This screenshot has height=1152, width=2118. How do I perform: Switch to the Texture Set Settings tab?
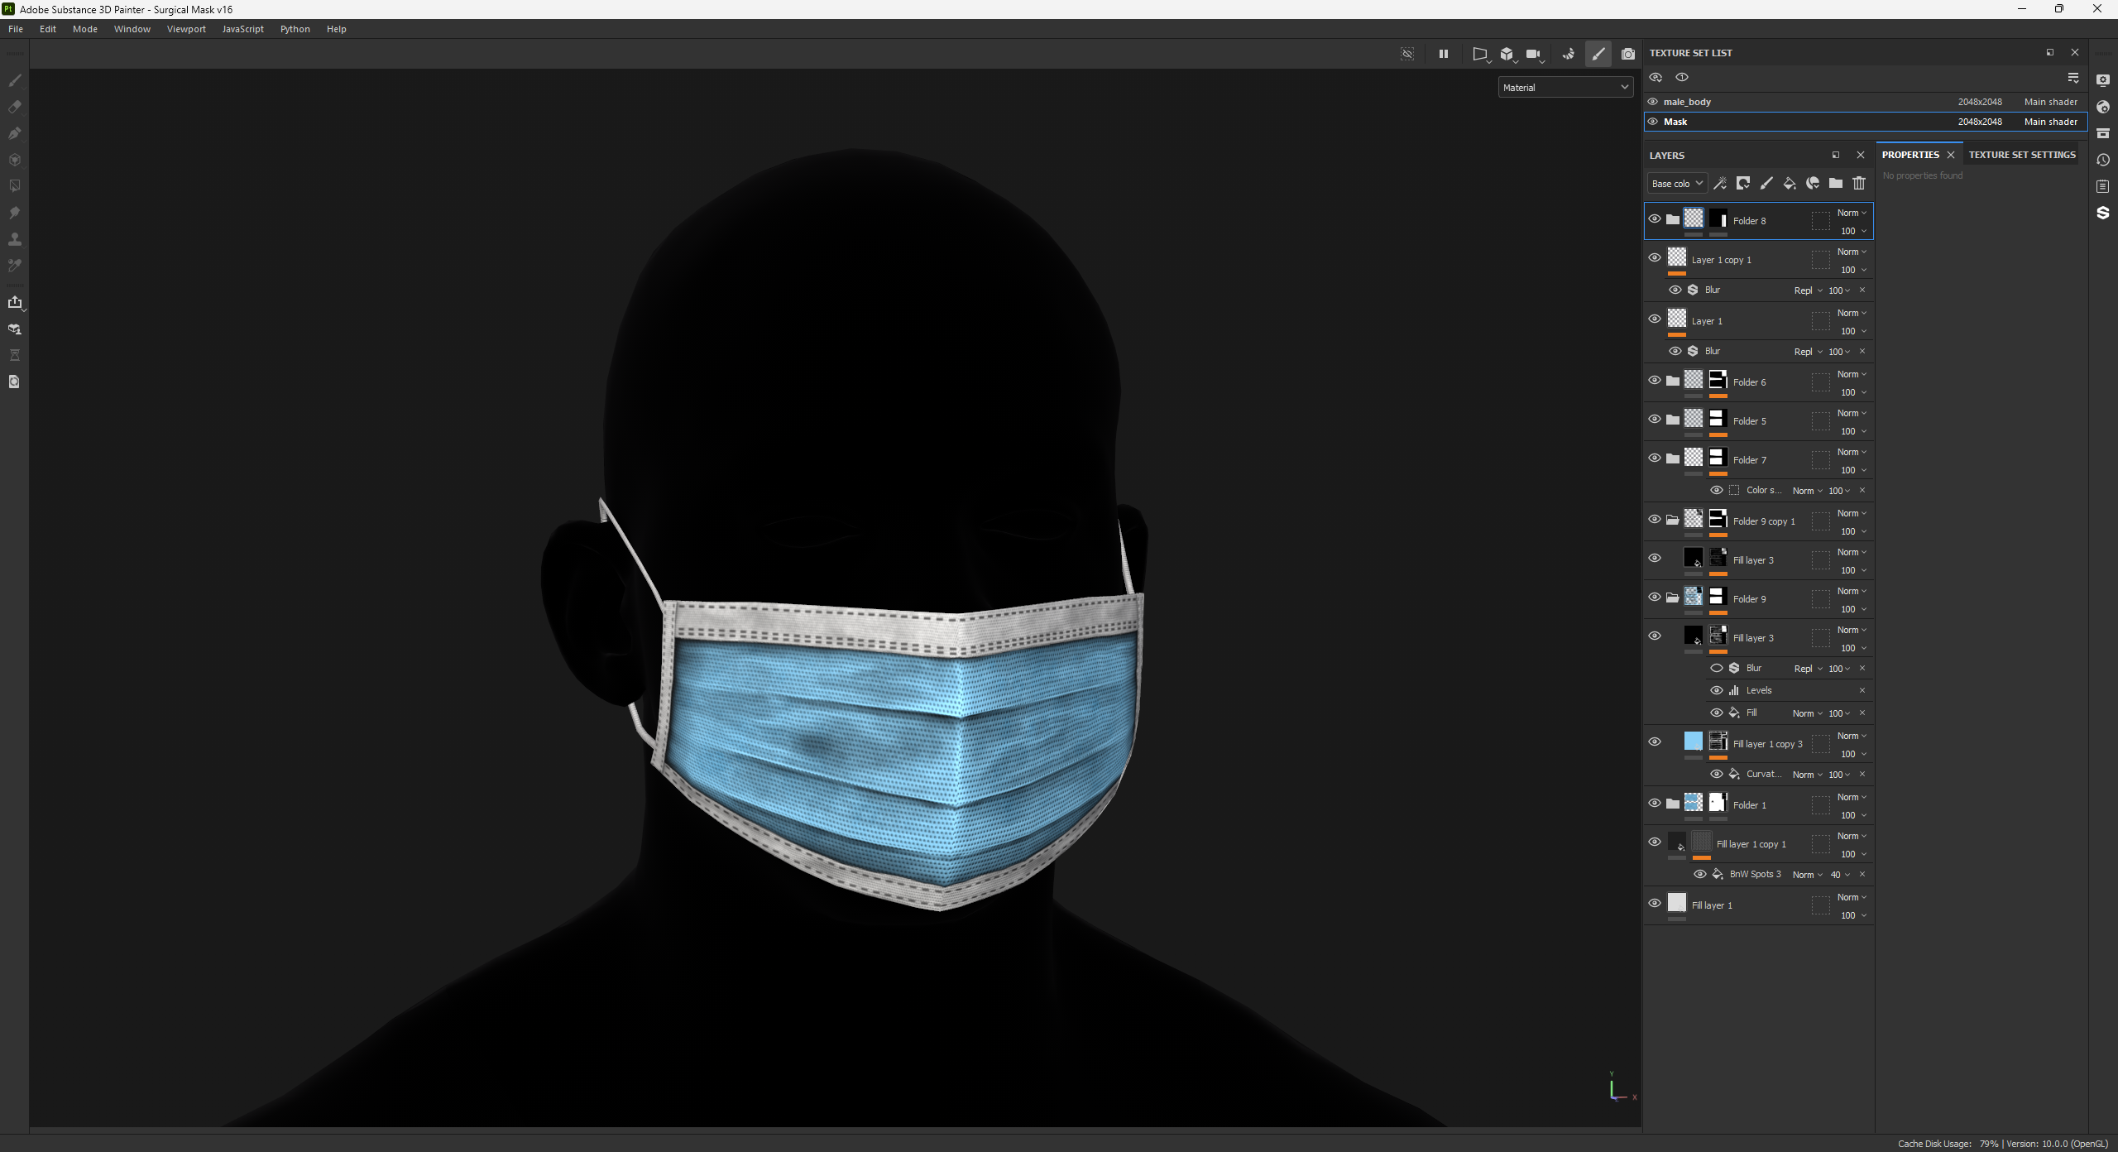(x=2021, y=155)
